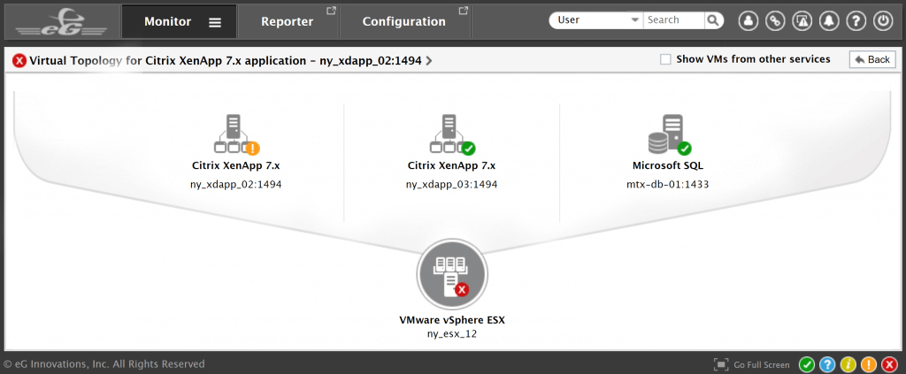Focus the Search input field
Screen dimensions: 906x374
tap(673, 20)
